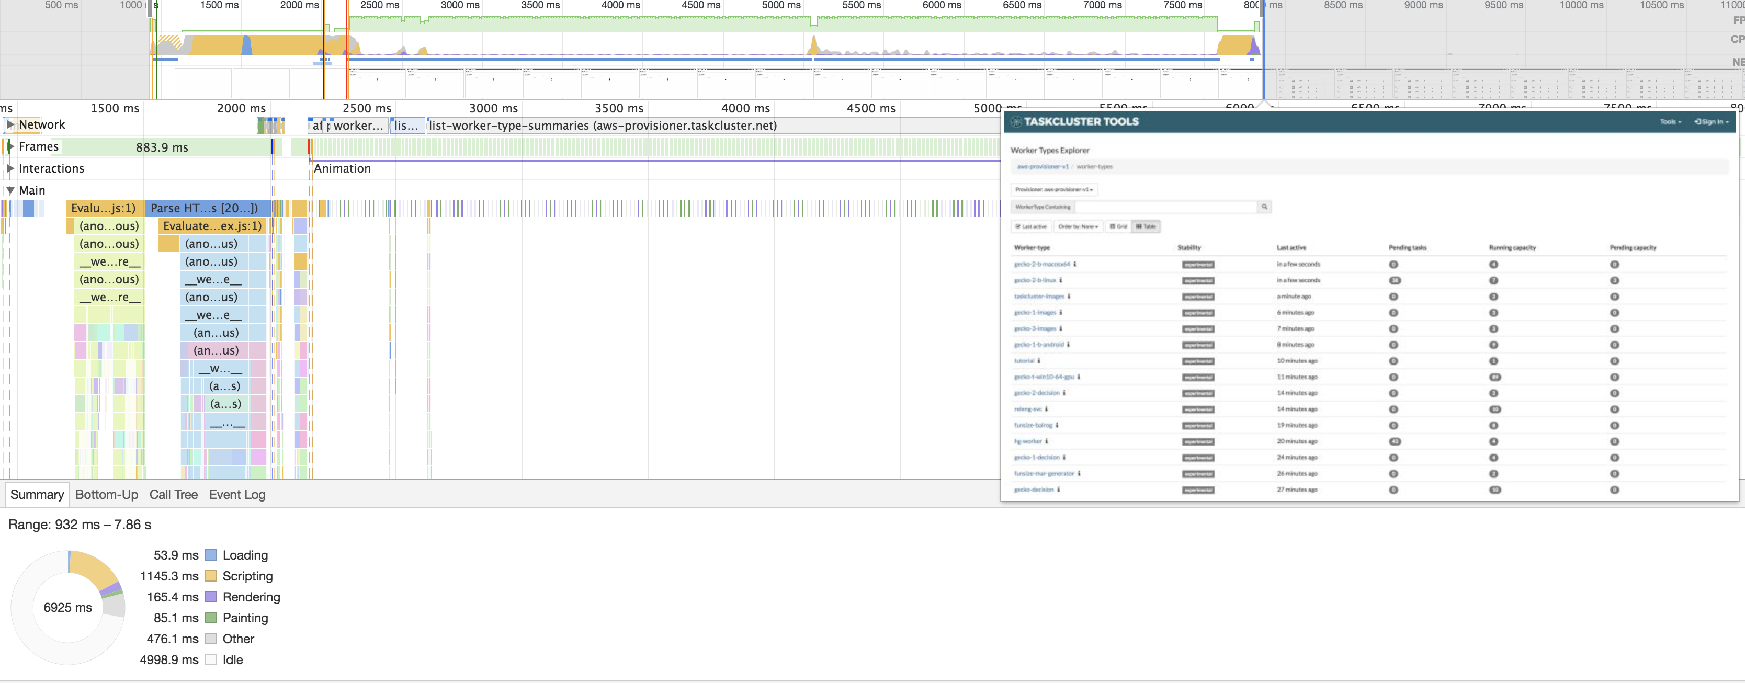Click info icon beside hg-worker
Viewport: 1745px width, 683px height.
(1046, 442)
